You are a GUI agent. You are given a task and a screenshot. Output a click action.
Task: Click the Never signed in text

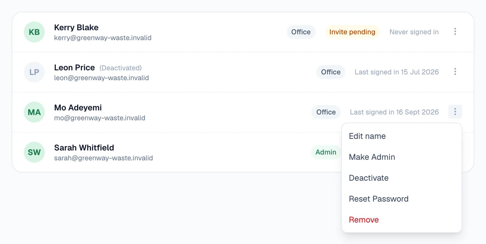(414, 32)
